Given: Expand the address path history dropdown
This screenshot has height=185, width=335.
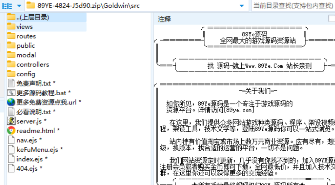Looking at the screenshot, I should [242, 6].
